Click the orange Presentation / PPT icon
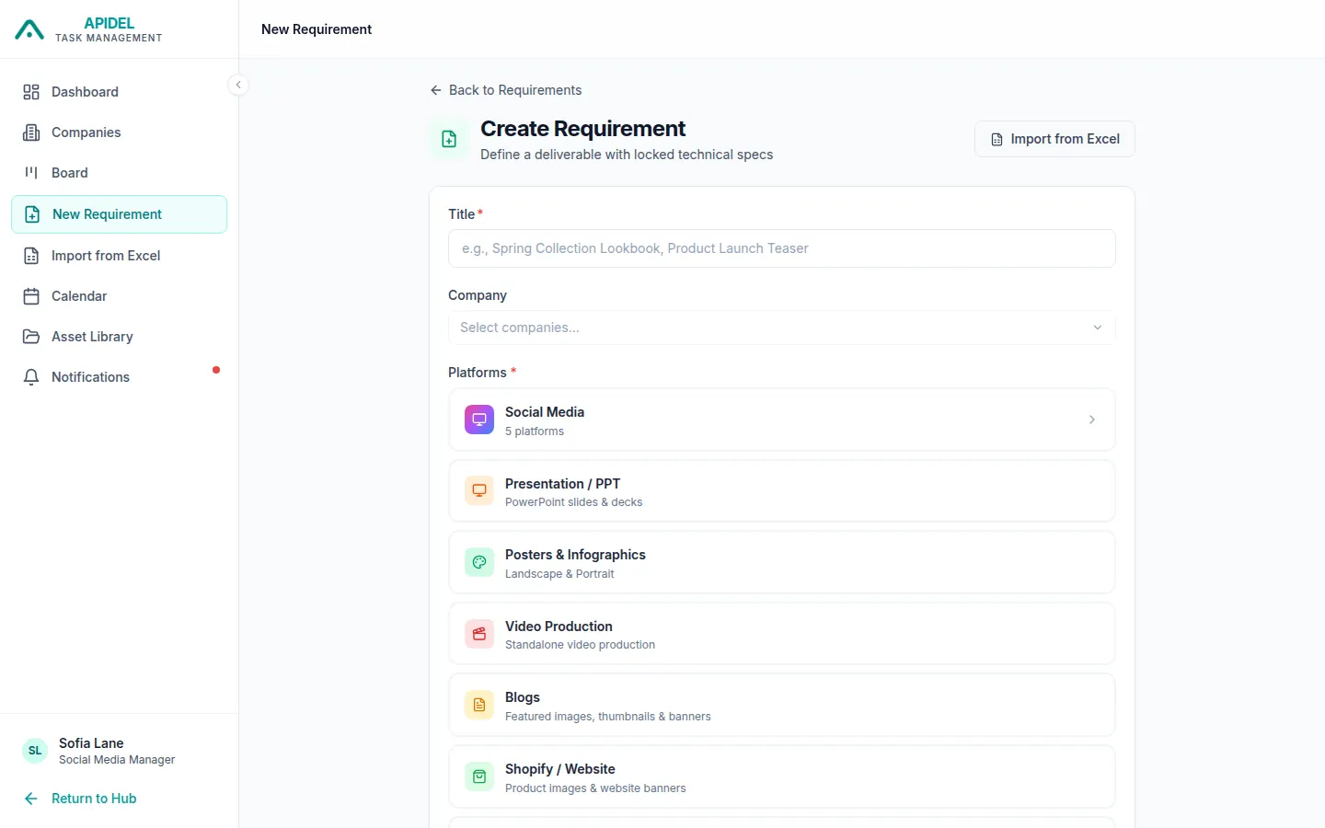The width and height of the screenshot is (1325, 828). point(479,491)
